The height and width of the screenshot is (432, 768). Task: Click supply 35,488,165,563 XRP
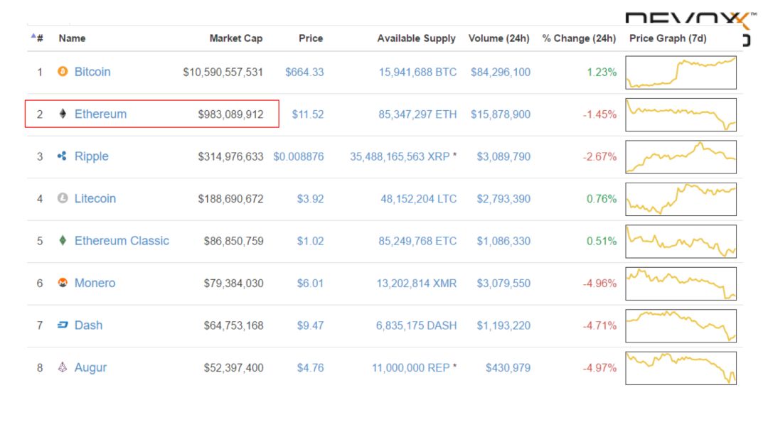[x=400, y=156]
